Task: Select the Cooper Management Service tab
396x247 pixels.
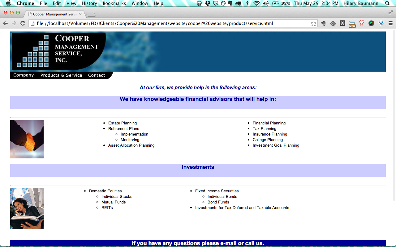Action: (x=54, y=14)
